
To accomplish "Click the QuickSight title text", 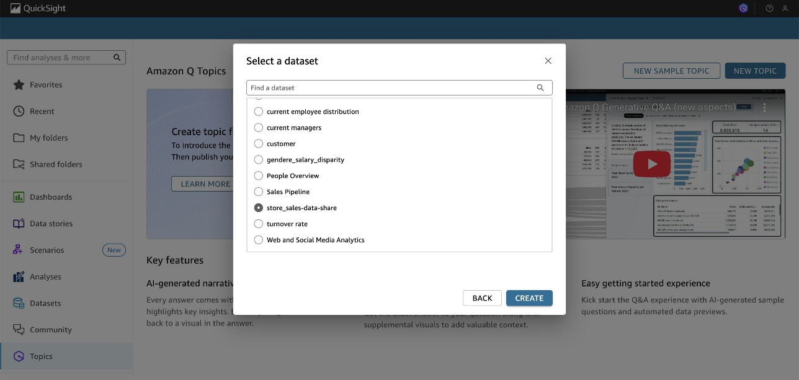I will coord(45,9).
